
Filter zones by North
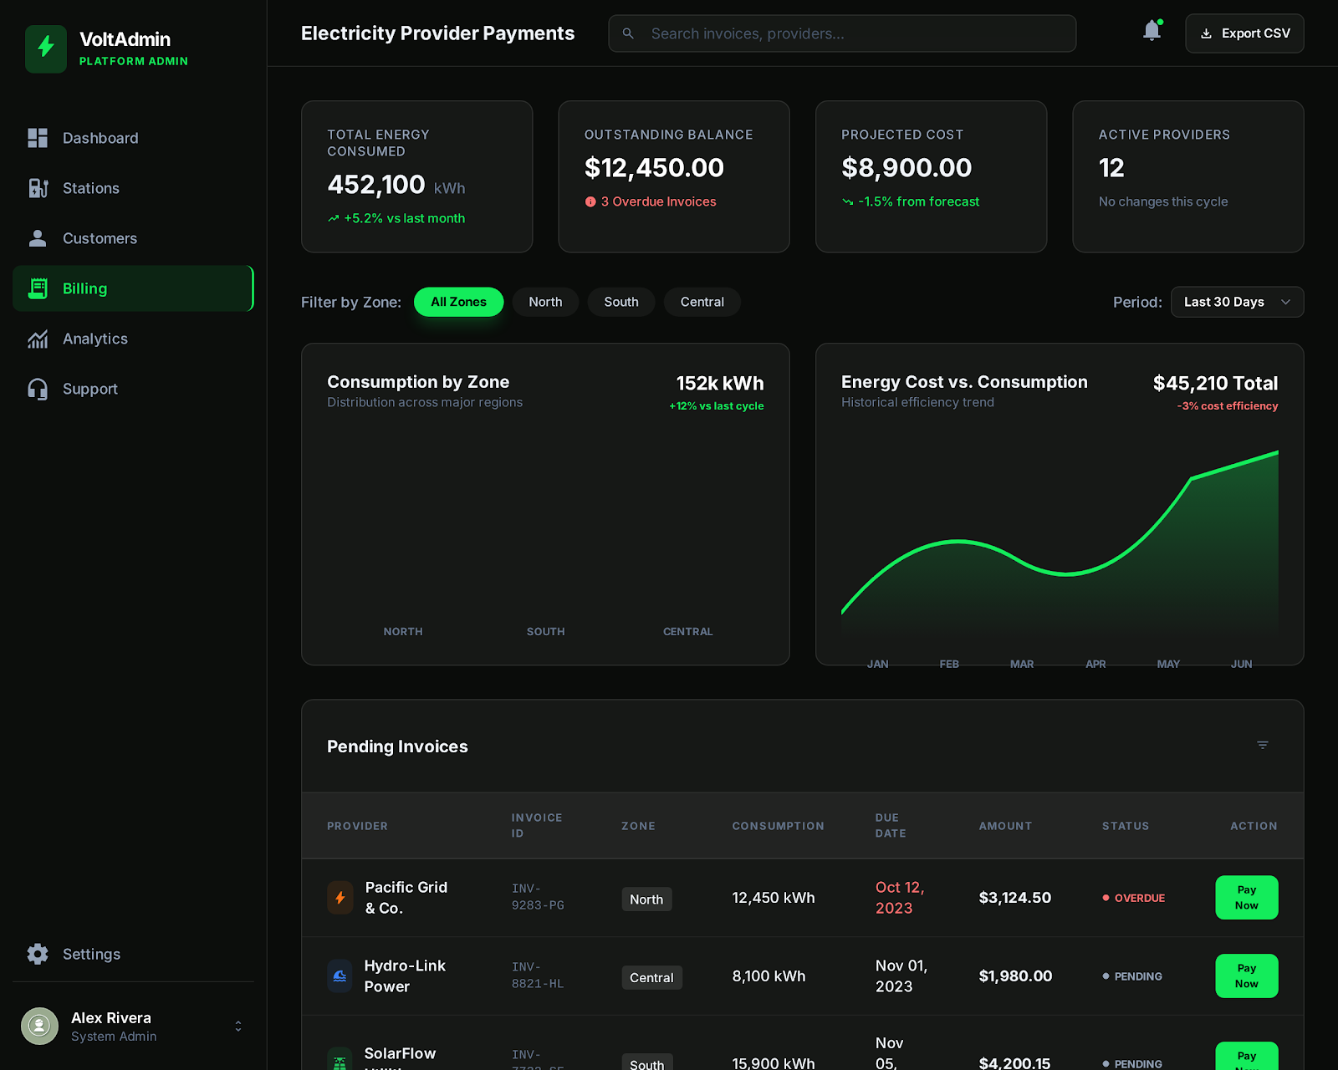tap(545, 302)
